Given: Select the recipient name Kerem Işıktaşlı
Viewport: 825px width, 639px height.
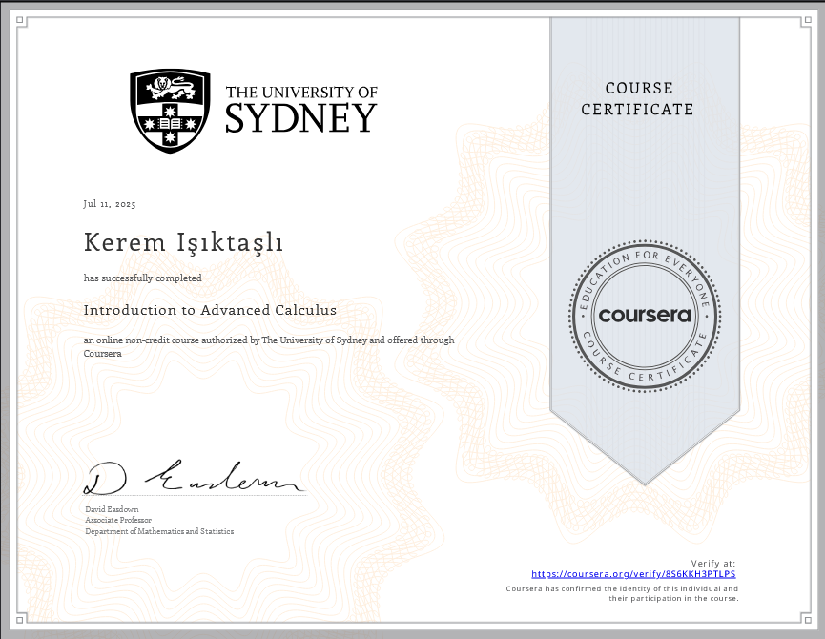Looking at the screenshot, I should tap(185, 242).
